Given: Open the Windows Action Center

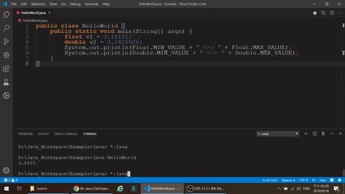Looking at the screenshot, I should [x=336, y=189].
